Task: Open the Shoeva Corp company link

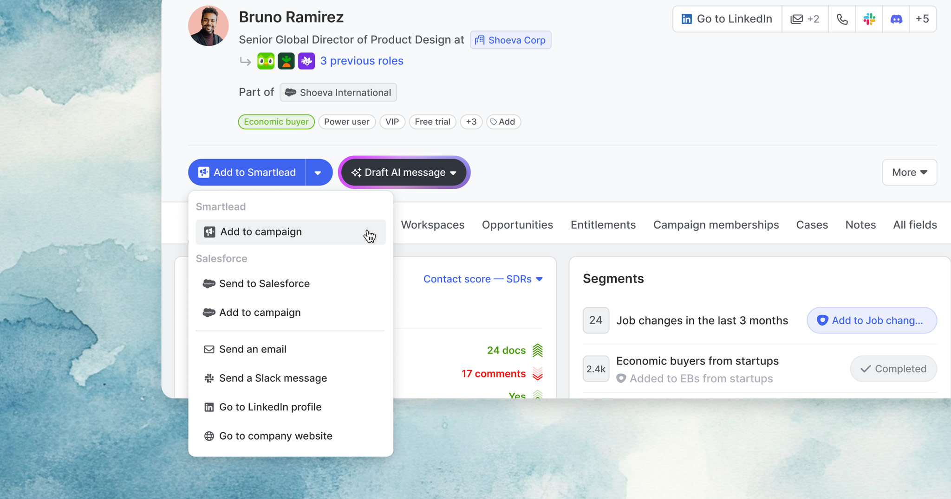Action: [x=510, y=40]
